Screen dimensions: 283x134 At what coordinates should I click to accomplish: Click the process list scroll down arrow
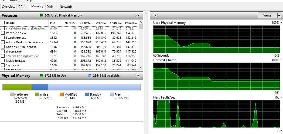click(141, 67)
